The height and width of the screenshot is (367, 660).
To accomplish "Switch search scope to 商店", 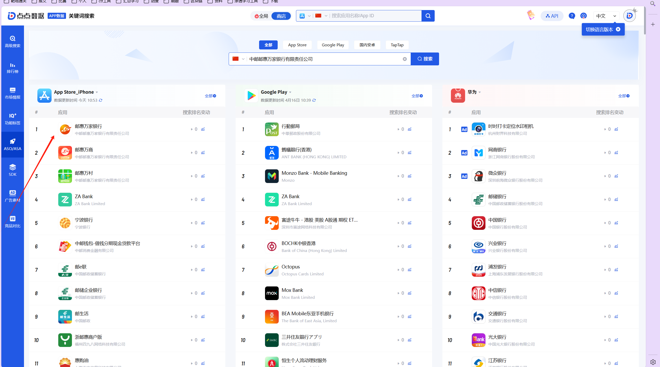I will coord(281,16).
